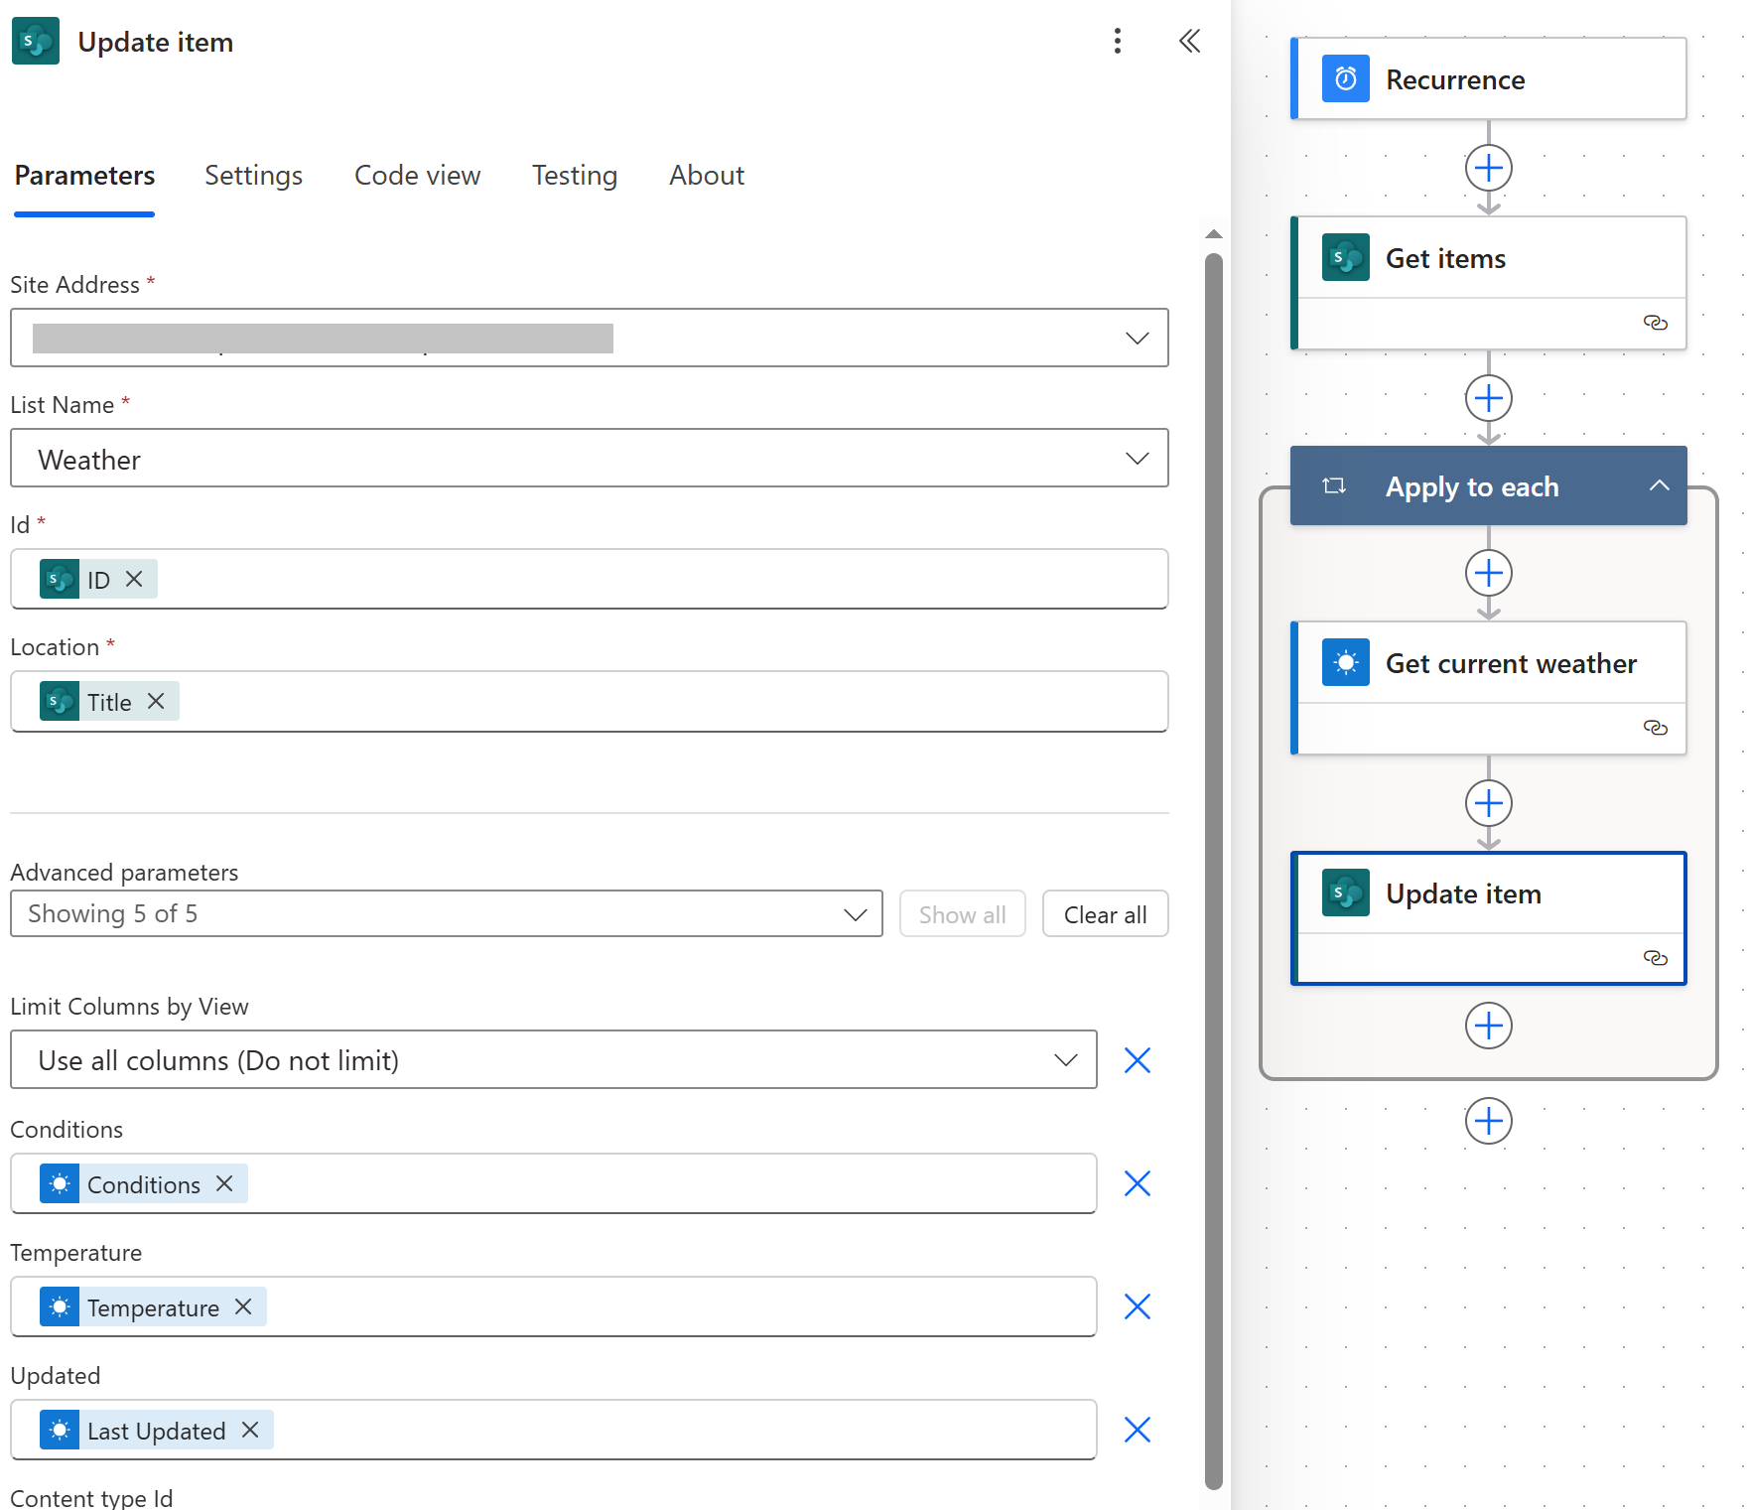Open the three-dot more options menu
The image size is (1747, 1510).
1118,41
